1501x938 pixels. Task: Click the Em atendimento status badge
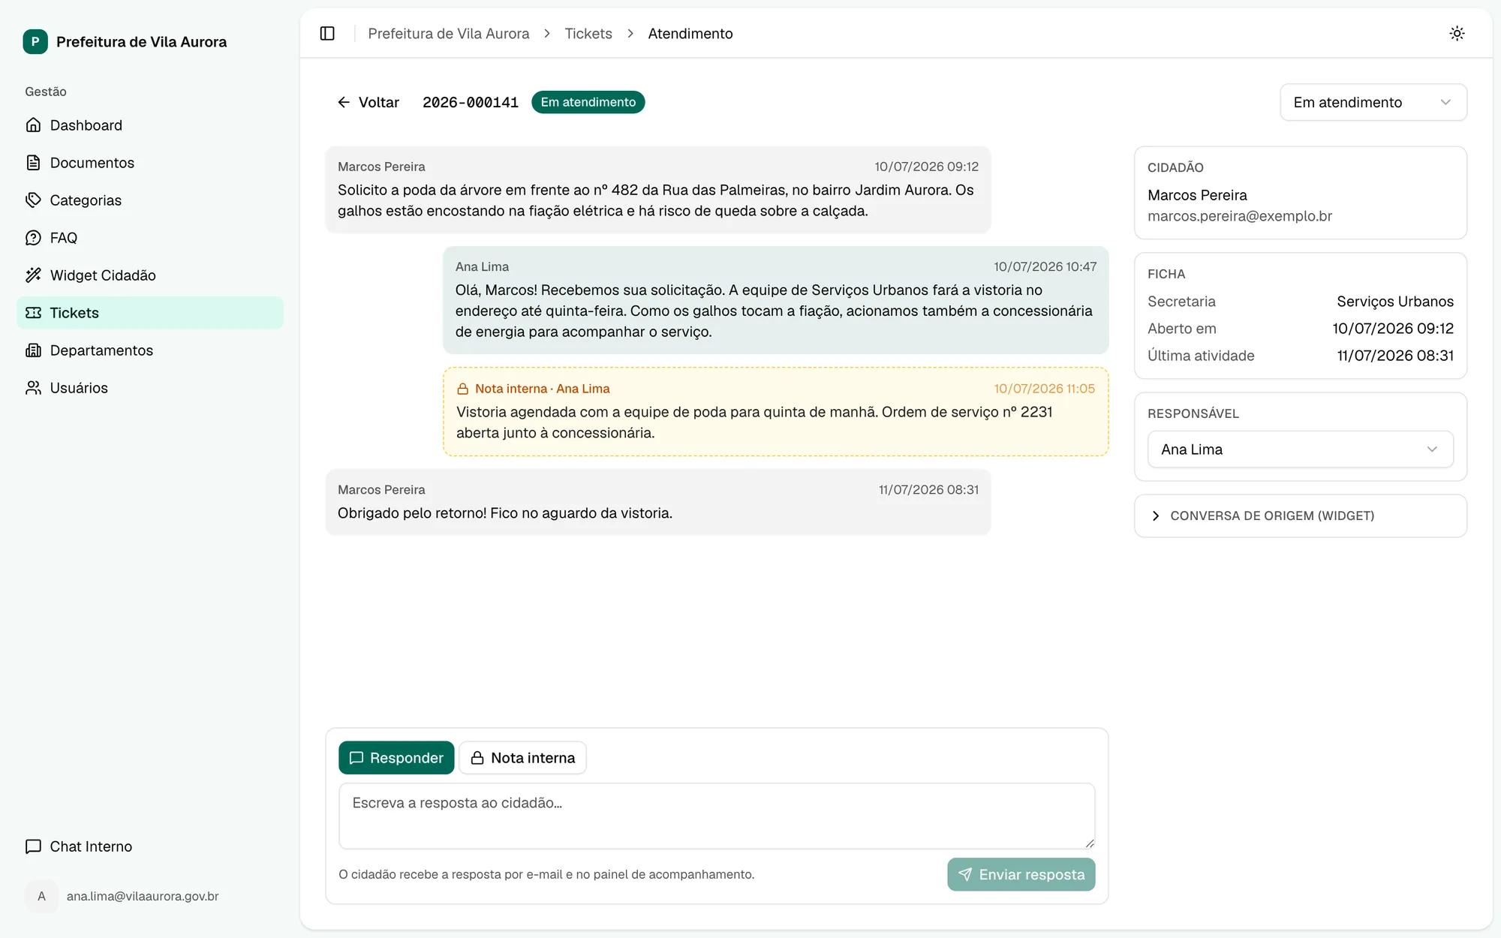[588, 102]
